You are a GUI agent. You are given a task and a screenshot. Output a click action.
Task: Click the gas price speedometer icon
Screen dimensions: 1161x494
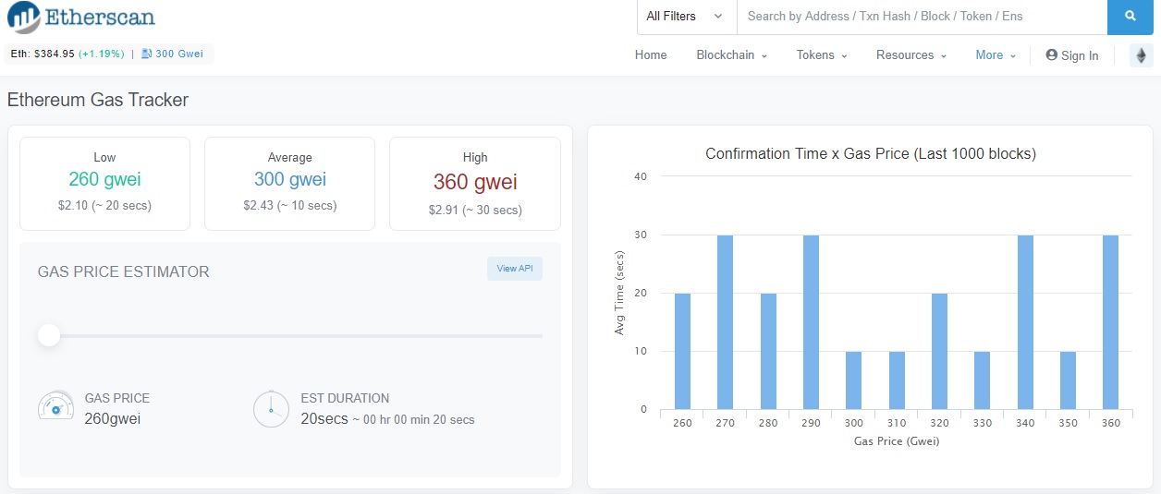55,407
